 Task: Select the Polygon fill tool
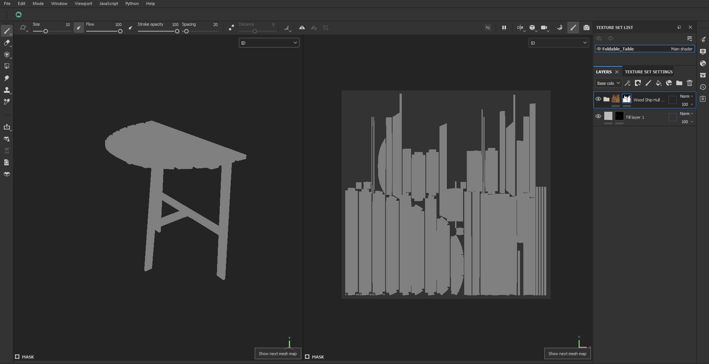click(x=7, y=66)
